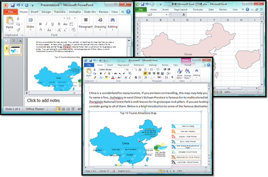Click Cut scissors icon in PowerPoint
Image resolution: width=268 pixels, height=177 pixels.
click(x=18, y=18)
